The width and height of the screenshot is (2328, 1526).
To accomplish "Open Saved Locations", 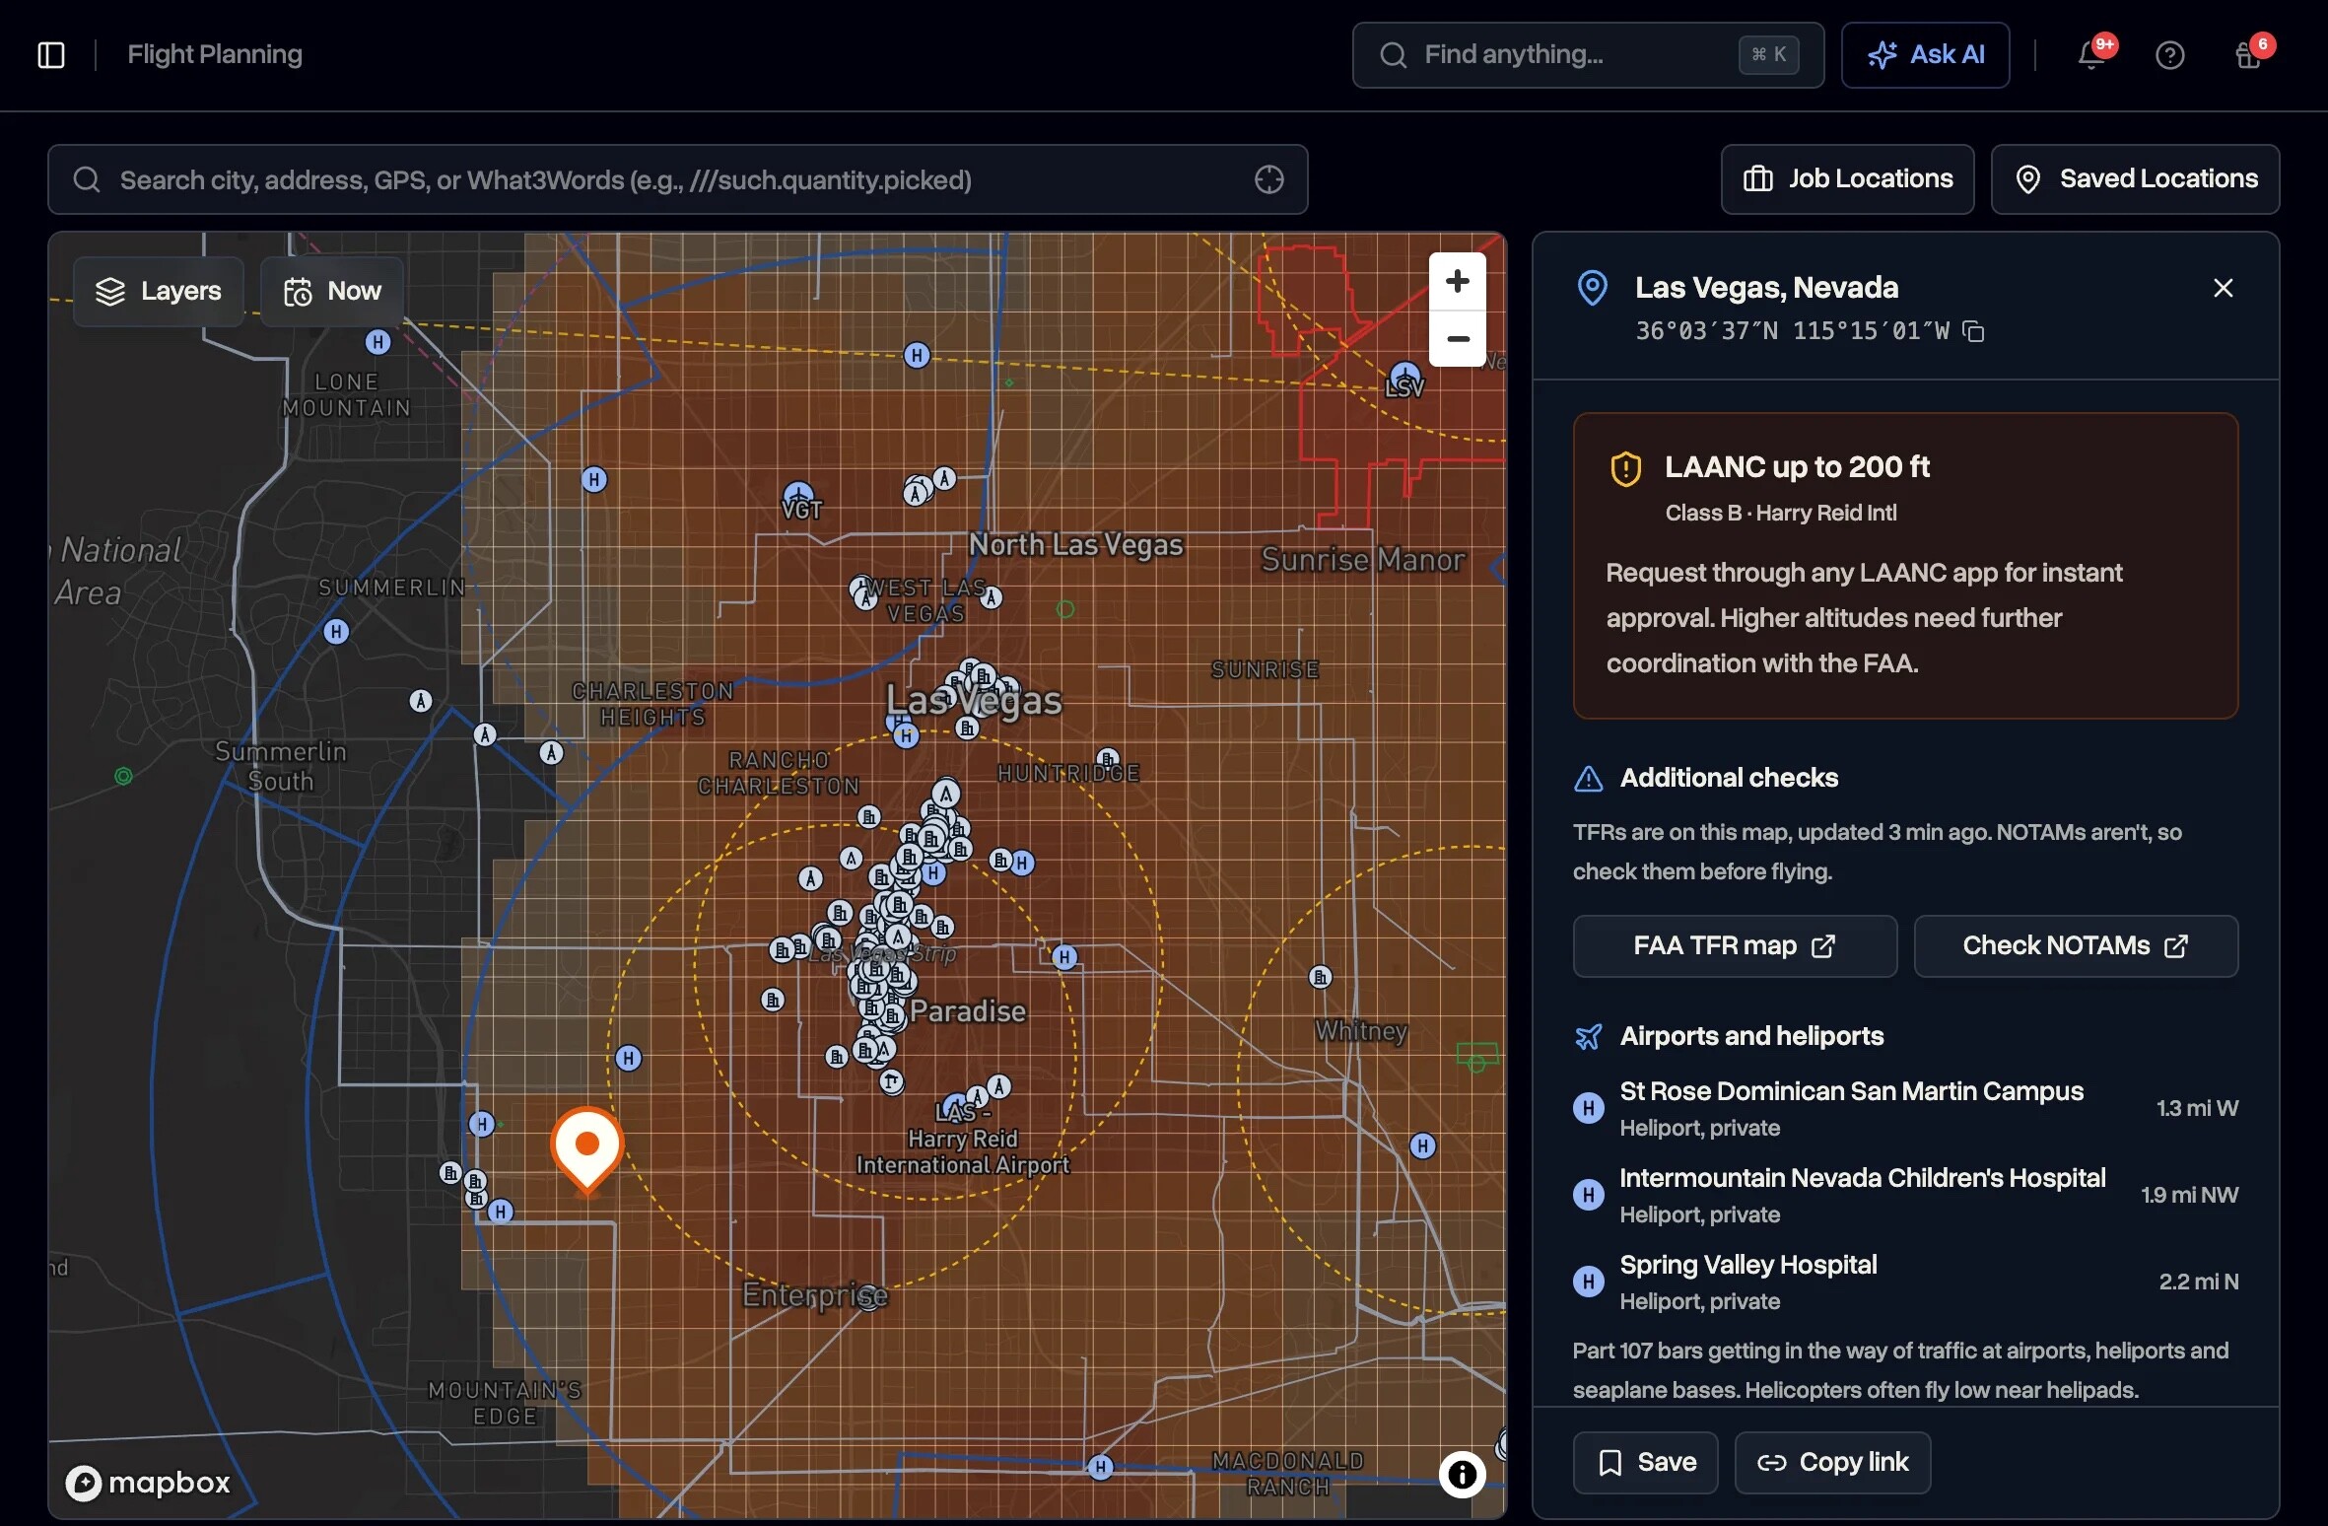I will tap(2135, 179).
